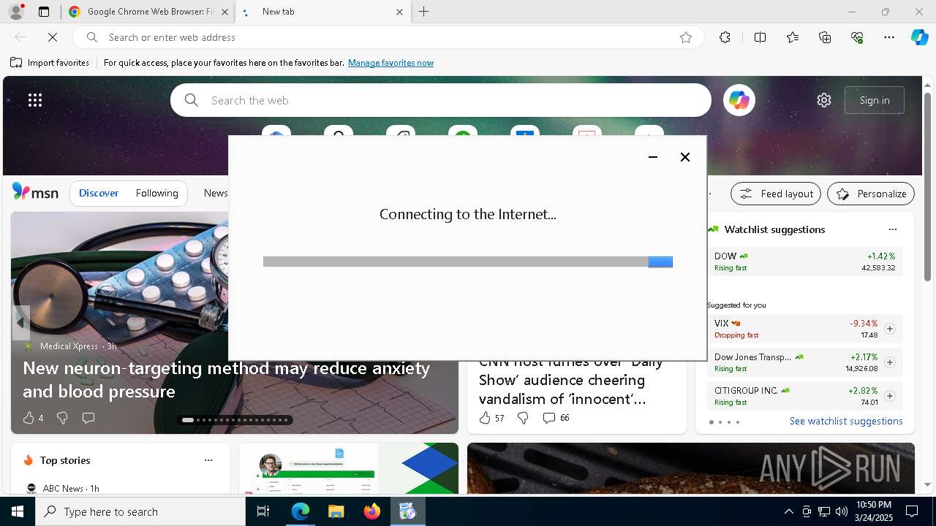Close the Google Chrome Web Browser tab
The image size is (936, 526).
pos(224,12)
